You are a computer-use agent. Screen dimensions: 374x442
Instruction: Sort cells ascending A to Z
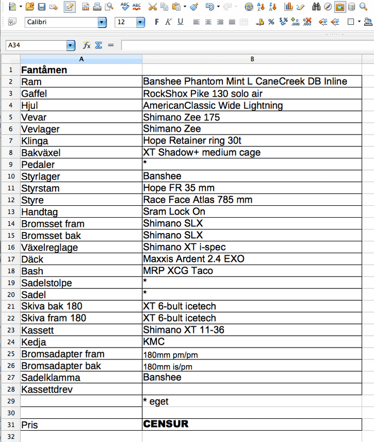click(261, 7)
